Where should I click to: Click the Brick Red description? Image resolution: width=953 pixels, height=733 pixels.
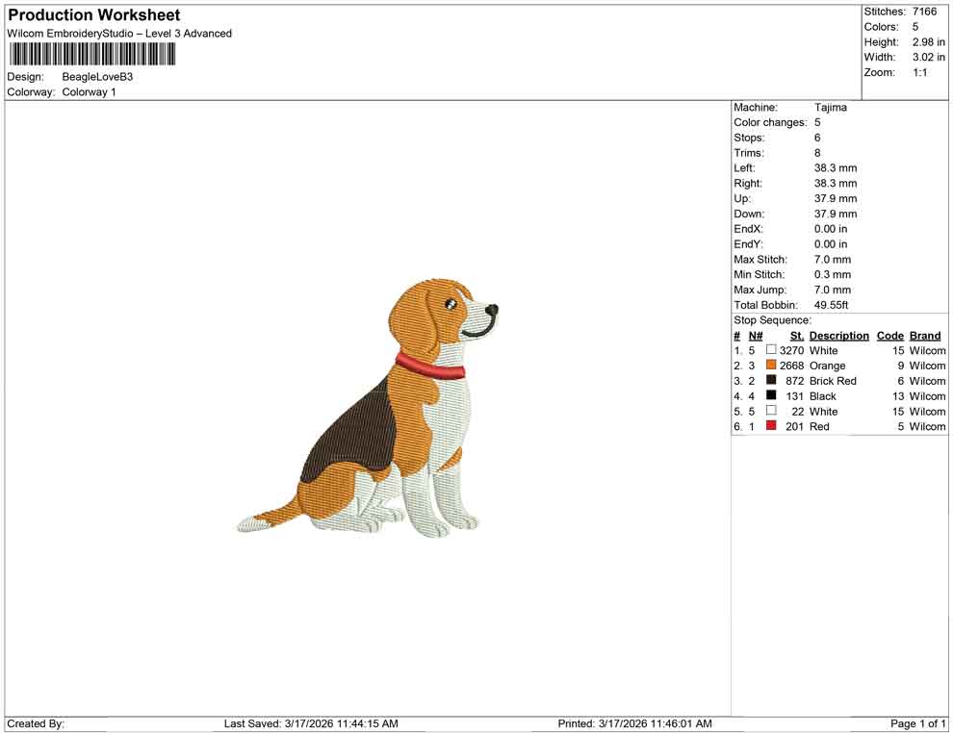tap(833, 381)
